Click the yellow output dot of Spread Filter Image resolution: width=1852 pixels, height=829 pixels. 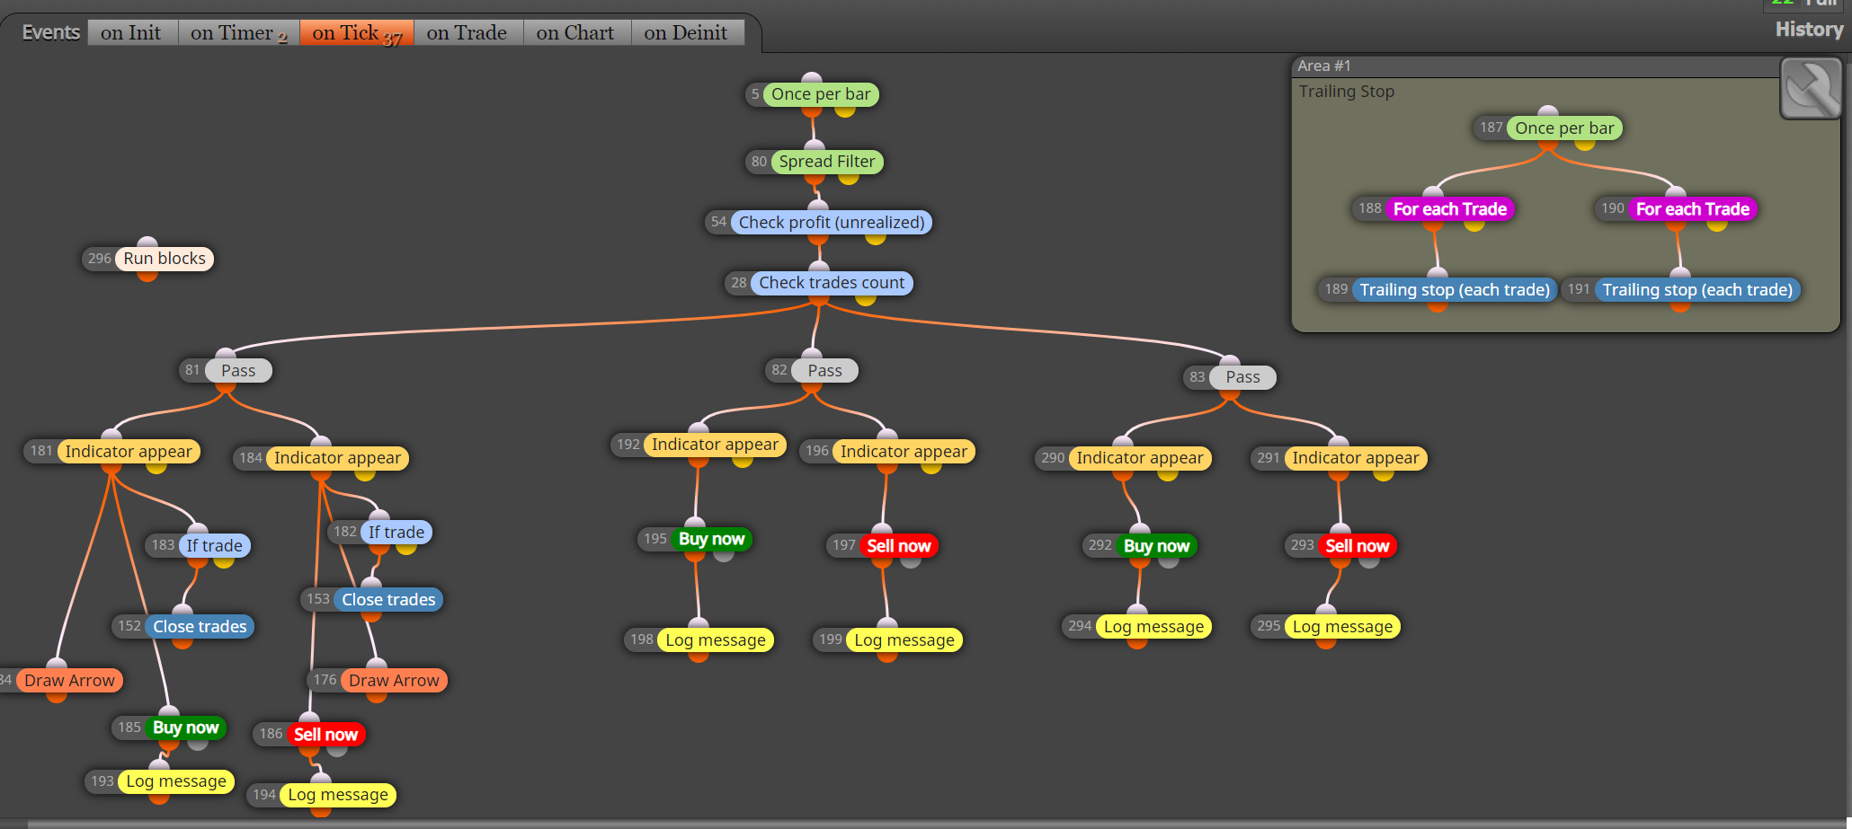coord(849,179)
